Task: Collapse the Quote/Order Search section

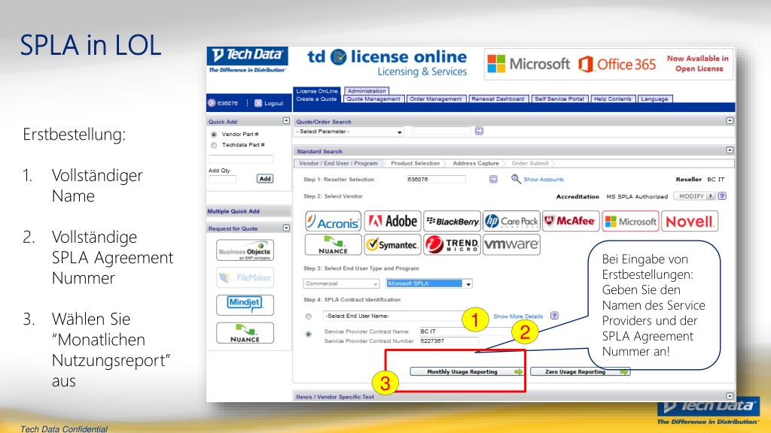Action: click(730, 121)
